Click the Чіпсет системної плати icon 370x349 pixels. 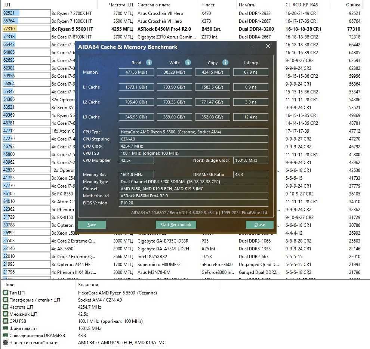coord(6,342)
